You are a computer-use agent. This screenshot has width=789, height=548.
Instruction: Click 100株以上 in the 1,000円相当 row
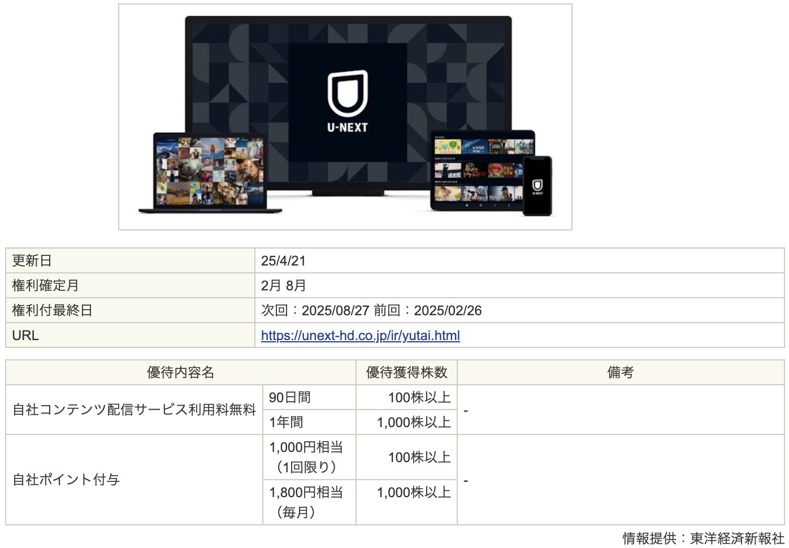point(419,457)
